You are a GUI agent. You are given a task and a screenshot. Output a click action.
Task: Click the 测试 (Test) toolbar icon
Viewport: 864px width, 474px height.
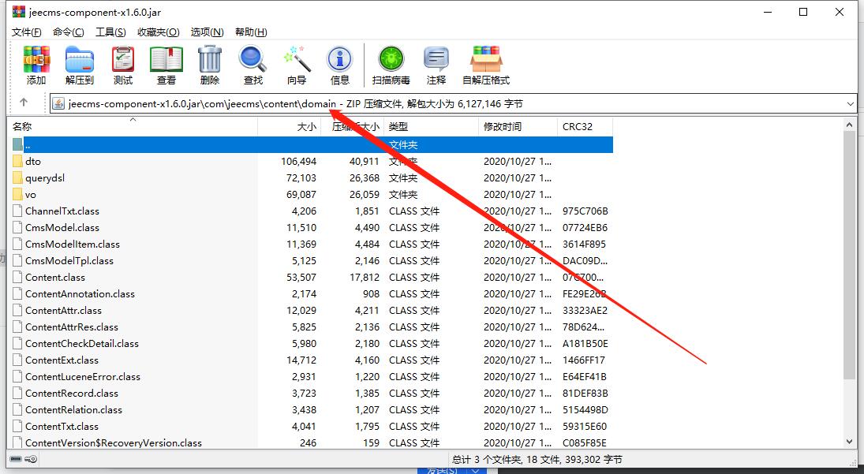(123, 64)
